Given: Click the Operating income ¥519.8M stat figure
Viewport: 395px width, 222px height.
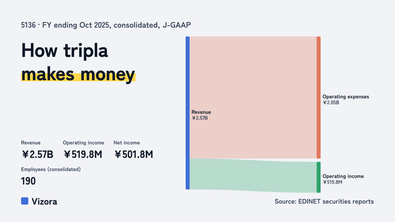Looking at the screenshot, I should 83,154.
